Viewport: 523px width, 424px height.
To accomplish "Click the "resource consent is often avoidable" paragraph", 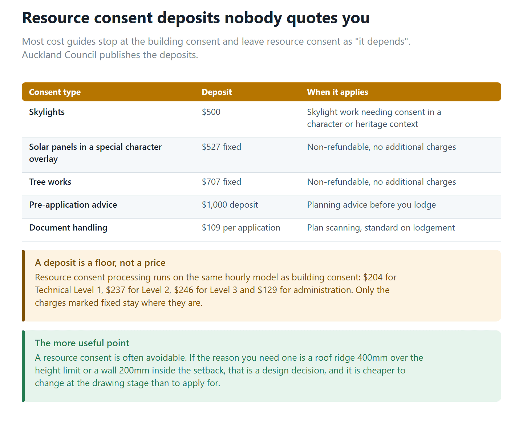I will [x=229, y=371].
